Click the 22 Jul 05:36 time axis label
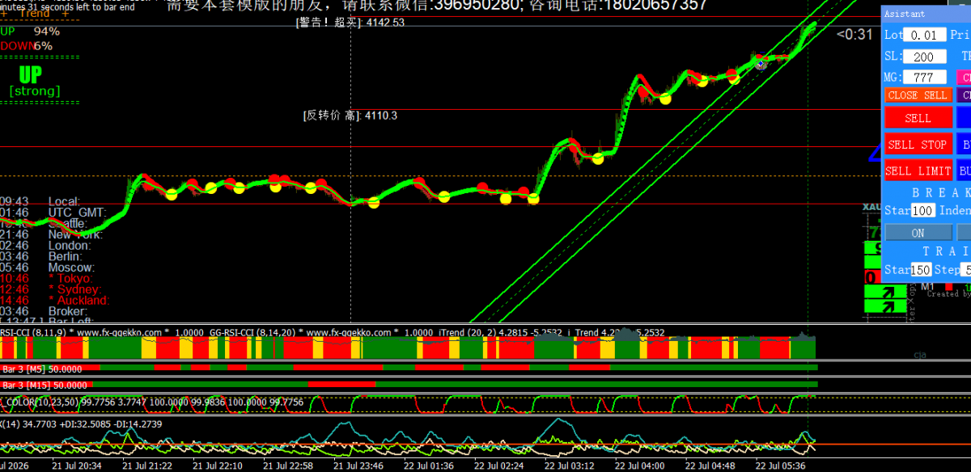971x472 pixels. (x=781, y=466)
